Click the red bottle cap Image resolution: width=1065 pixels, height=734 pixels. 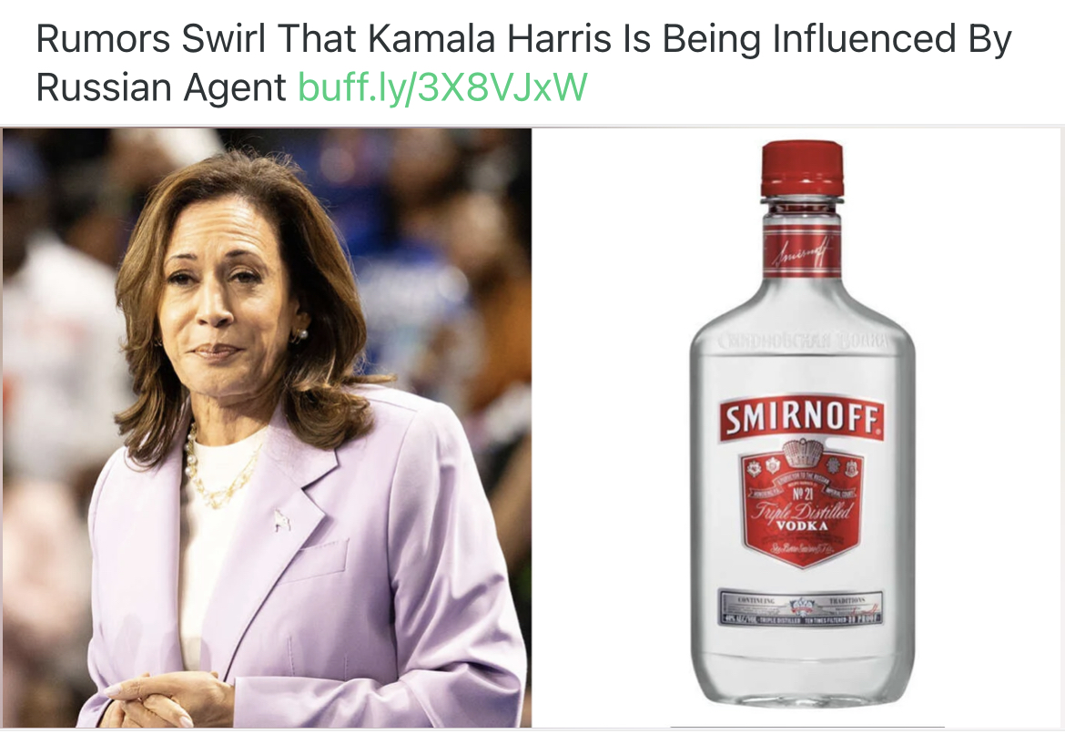click(x=801, y=168)
